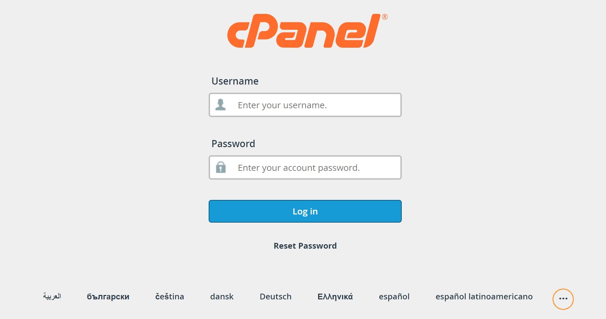Open more languages with the ellipsis button
This screenshot has height=319, width=606.
[x=563, y=299]
